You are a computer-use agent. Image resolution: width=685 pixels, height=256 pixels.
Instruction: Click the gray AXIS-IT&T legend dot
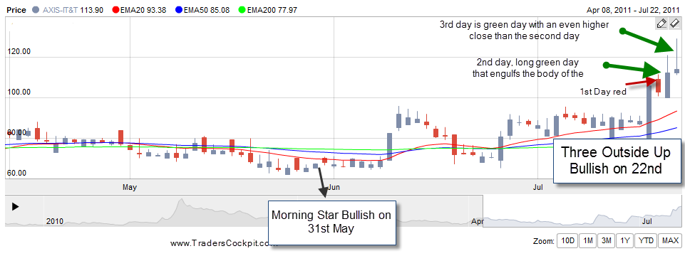pos(36,9)
